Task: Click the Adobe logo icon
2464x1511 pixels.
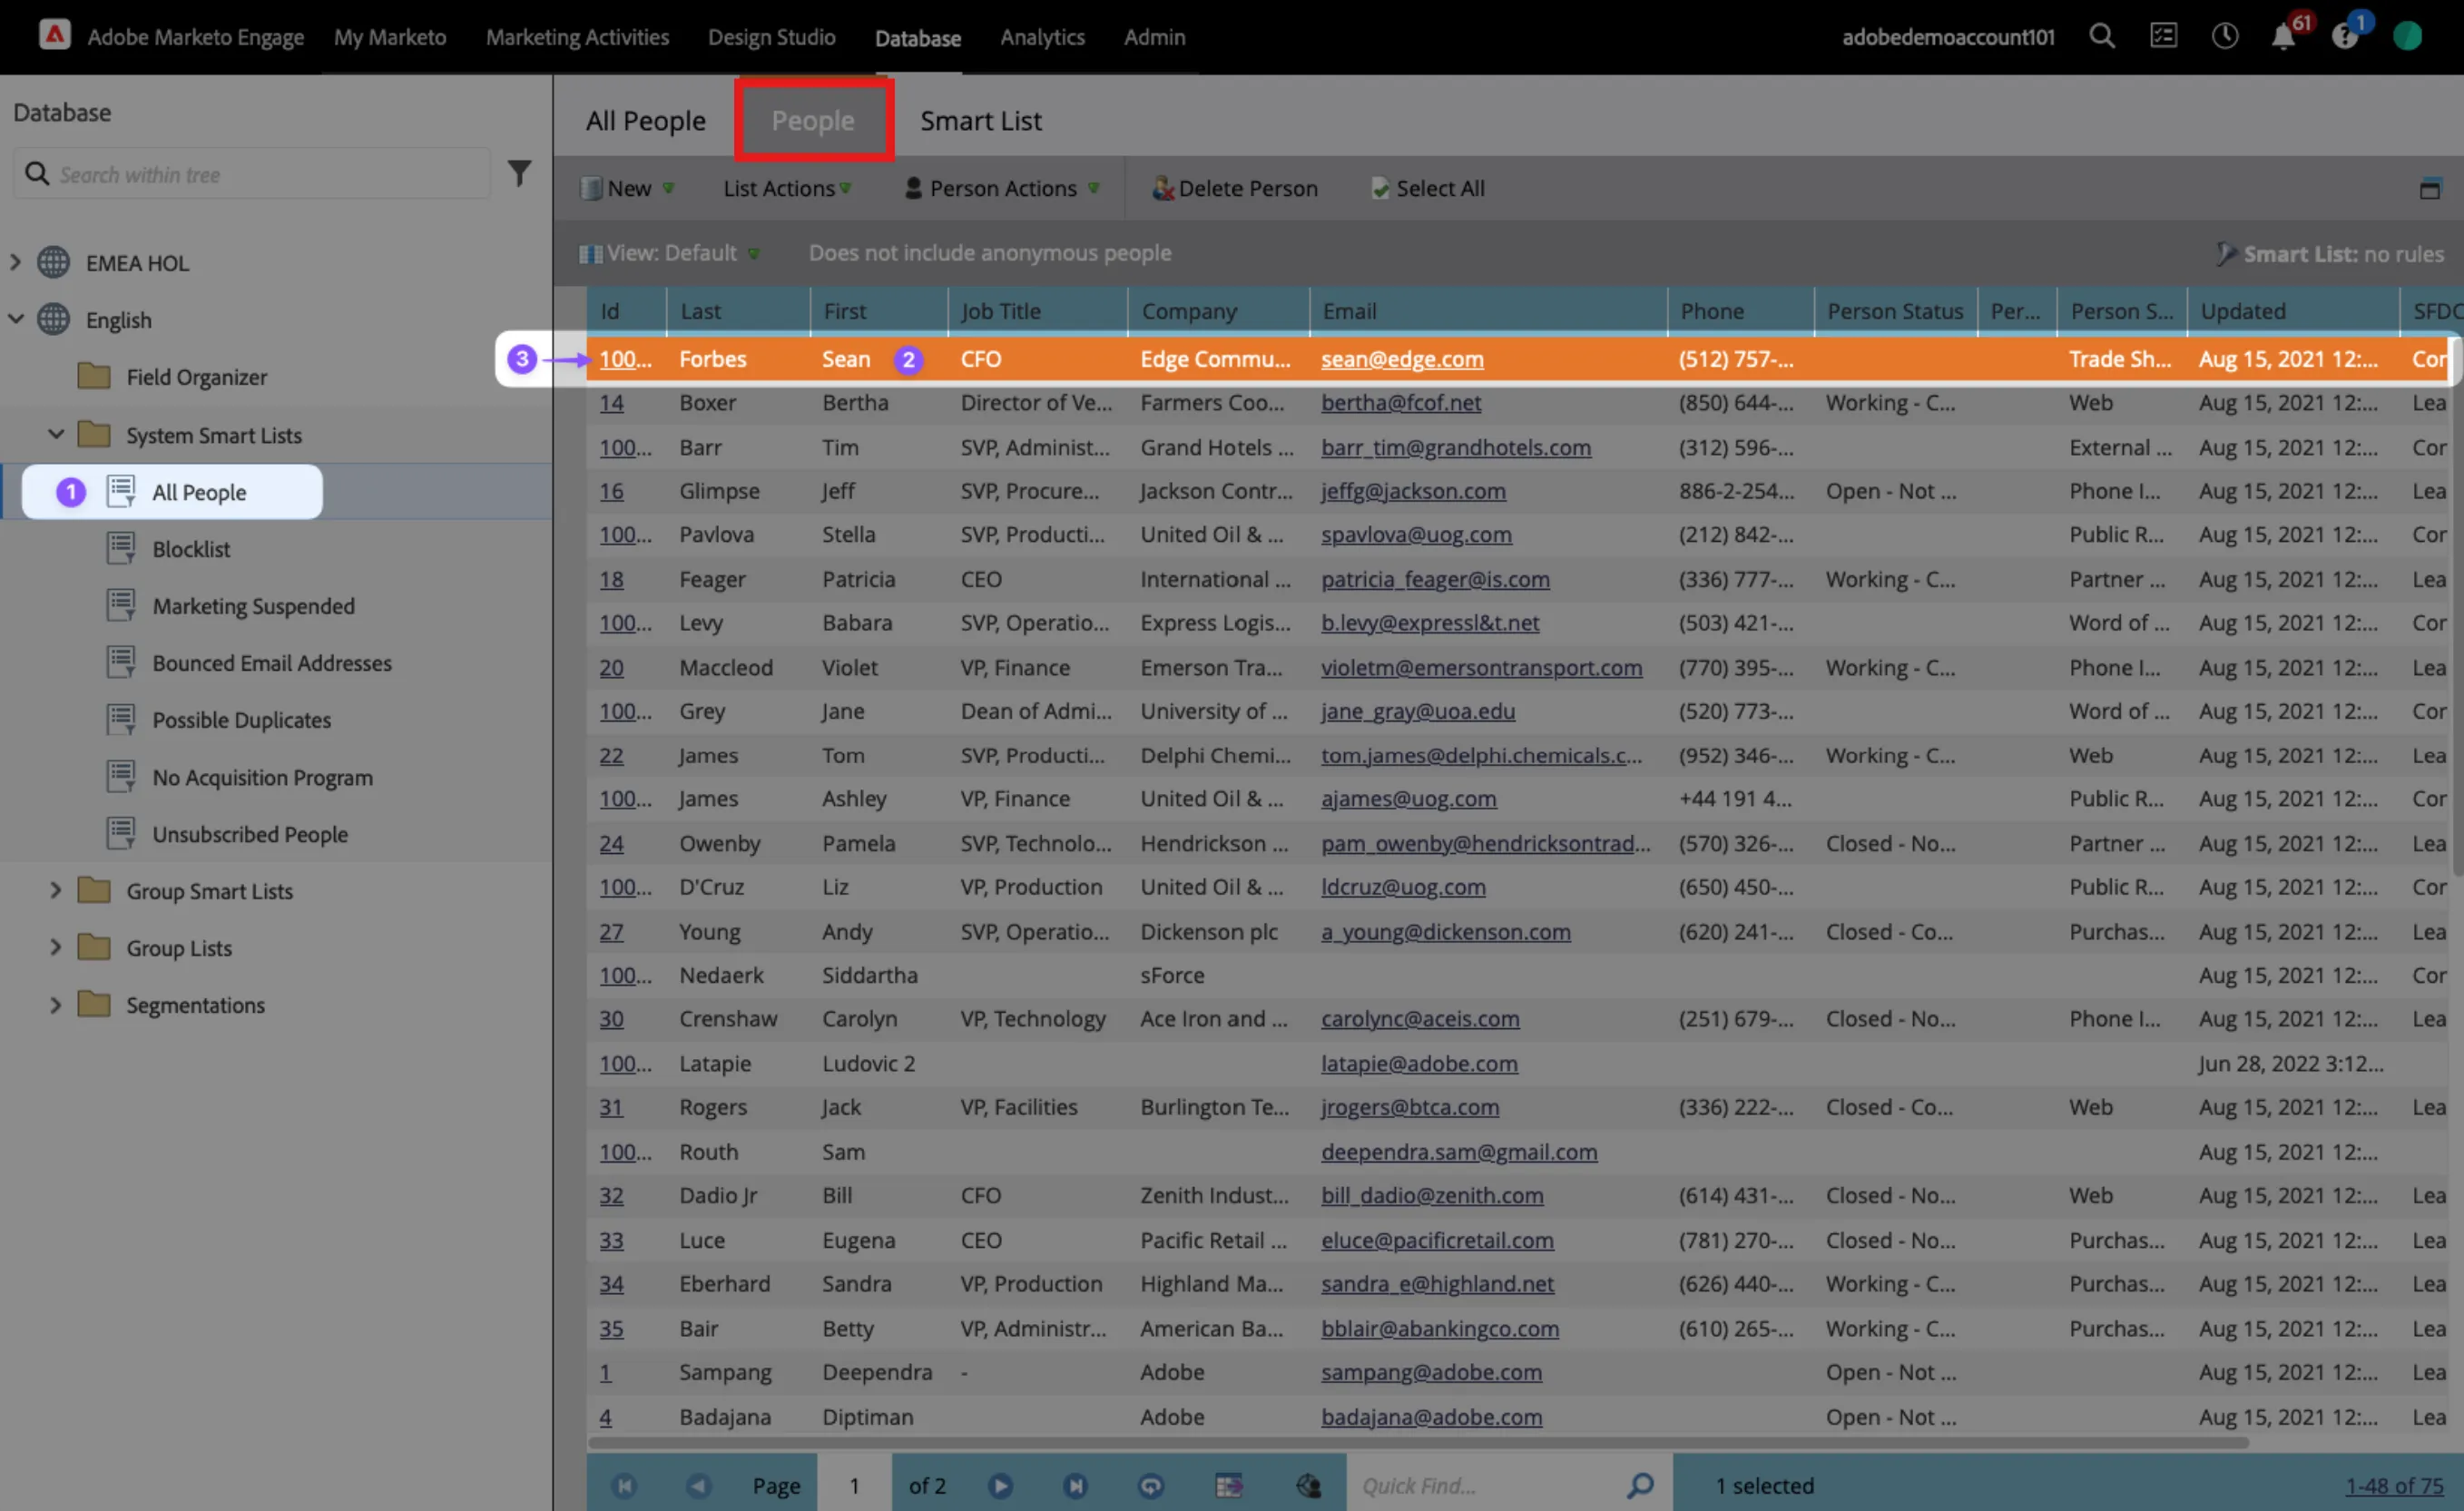Action: pyautogui.click(x=55, y=36)
